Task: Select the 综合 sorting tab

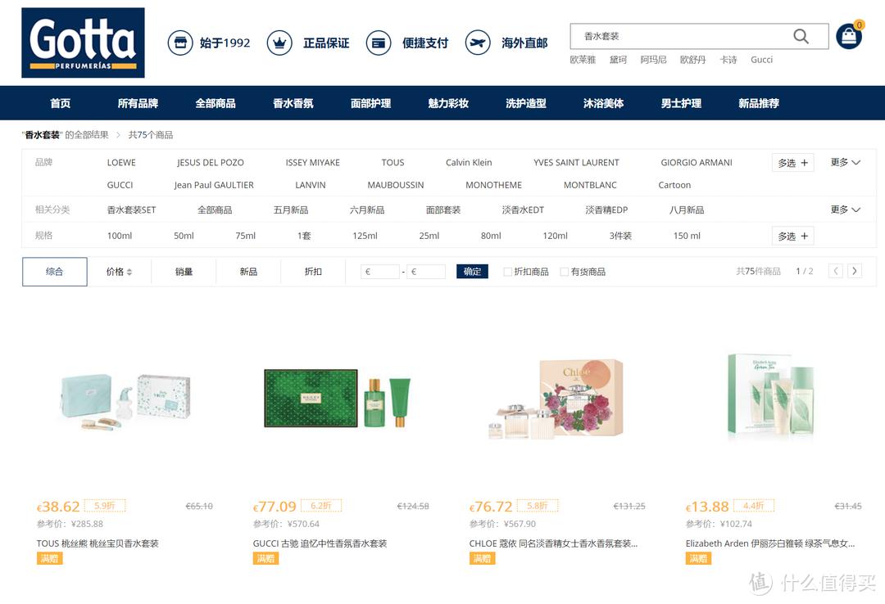Action: click(x=55, y=272)
